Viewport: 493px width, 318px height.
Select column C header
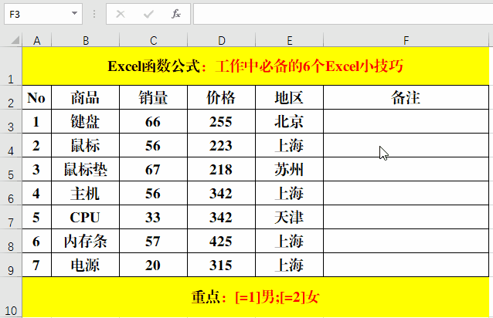click(154, 40)
